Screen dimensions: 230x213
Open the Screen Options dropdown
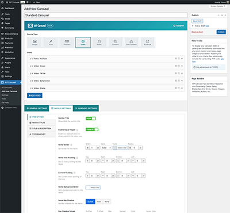coord(218,6)
